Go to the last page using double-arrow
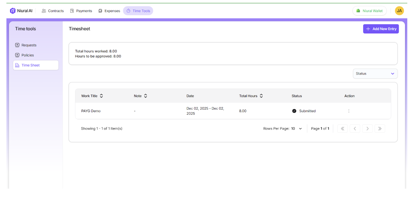The width and height of the screenshot is (415, 198). pyautogui.click(x=380, y=129)
